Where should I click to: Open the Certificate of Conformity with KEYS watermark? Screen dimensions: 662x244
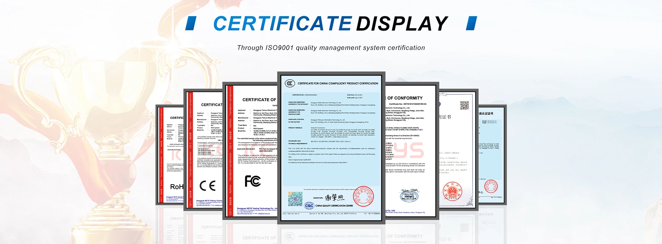412,151
